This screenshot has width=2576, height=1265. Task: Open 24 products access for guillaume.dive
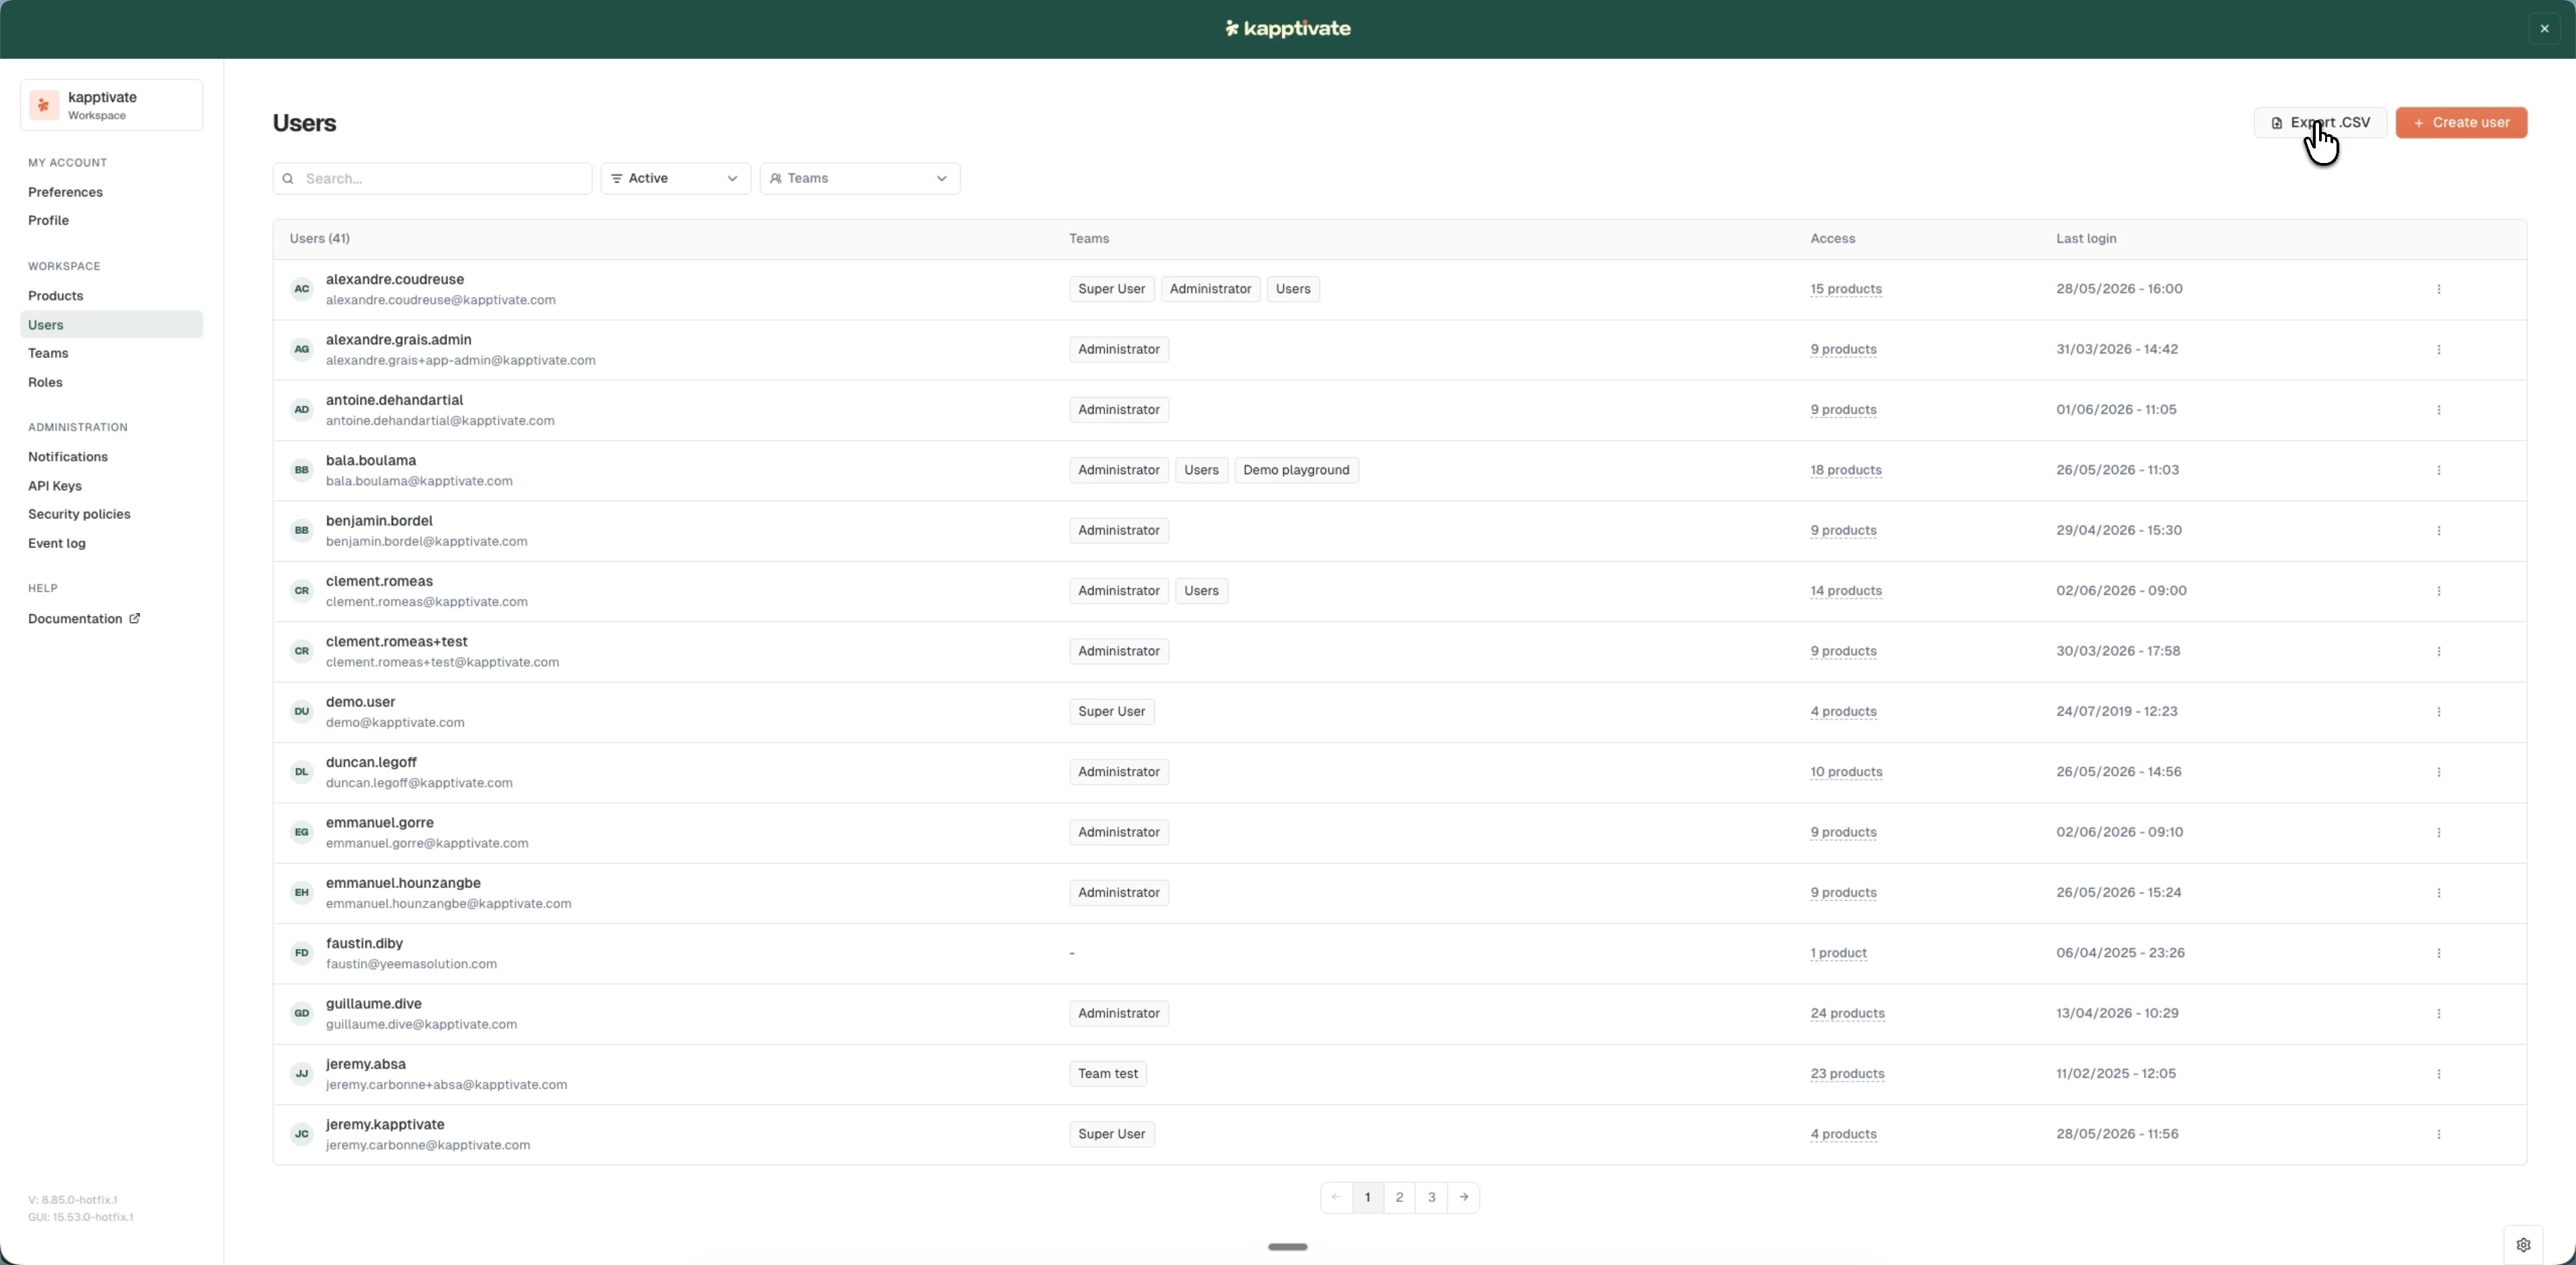click(1847, 1013)
